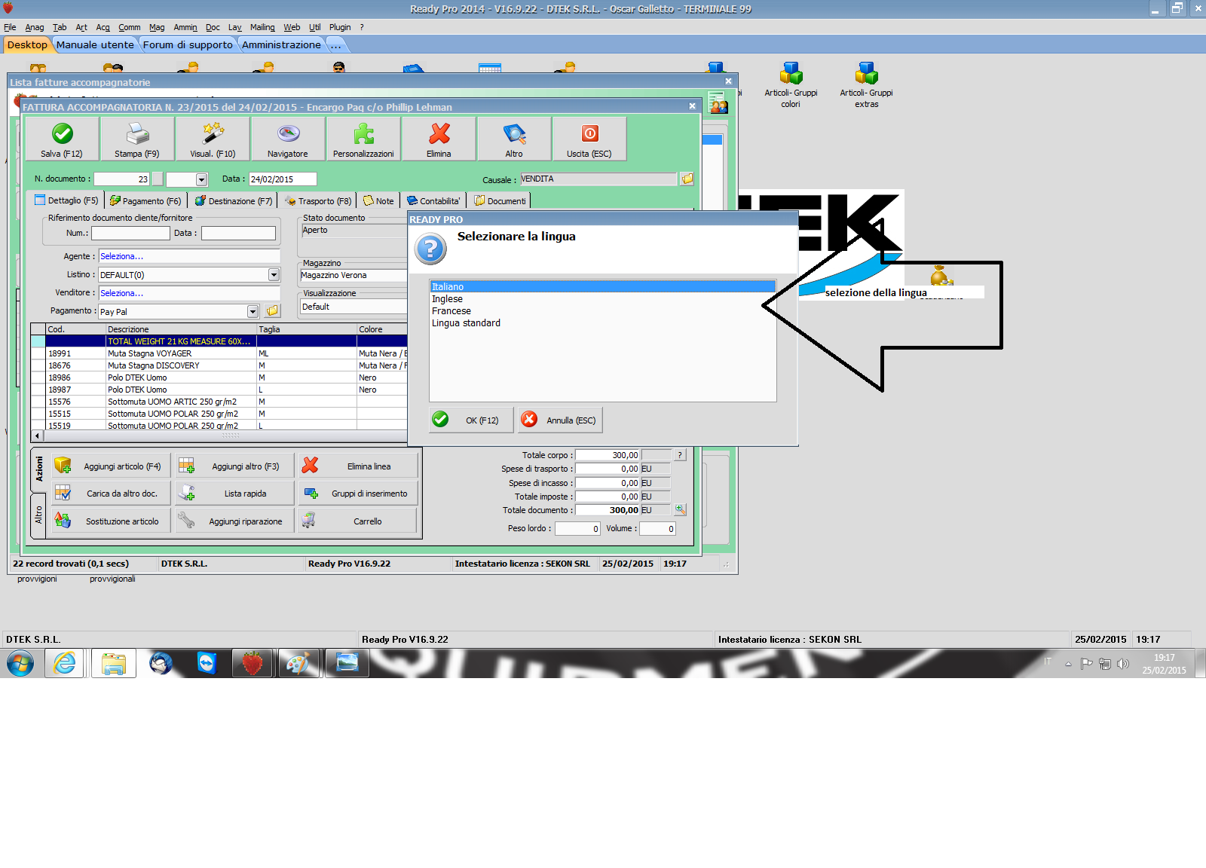
Task: Switch to Manuale utente tab
Action: coord(95,44)
